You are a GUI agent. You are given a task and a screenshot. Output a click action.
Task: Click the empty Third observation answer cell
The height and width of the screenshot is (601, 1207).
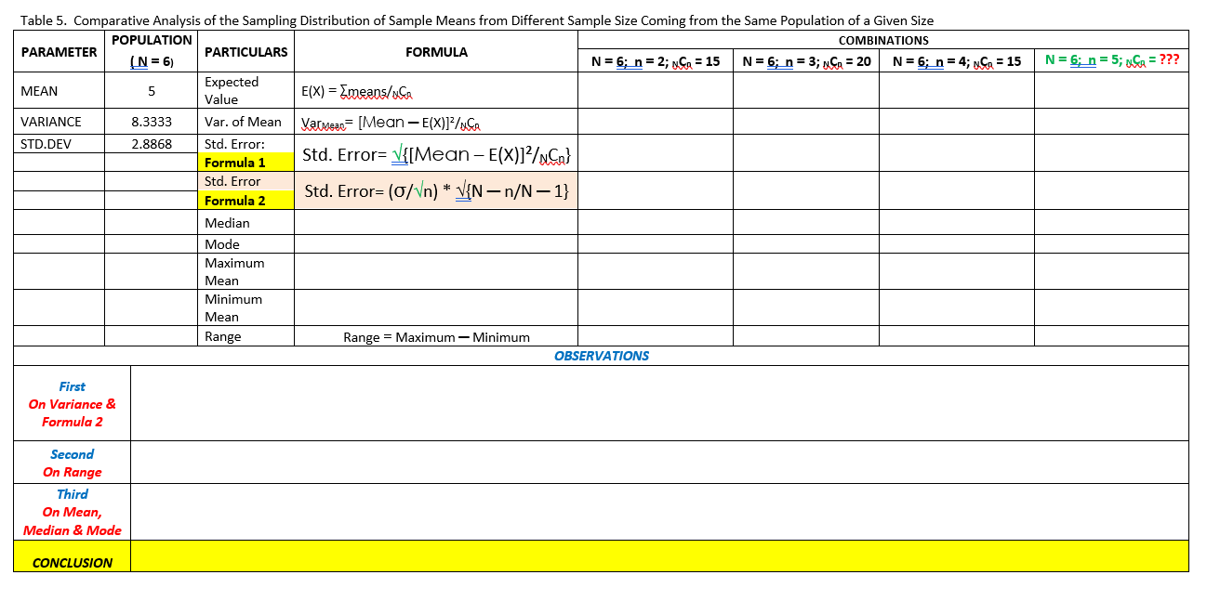[x=659, y=512]
